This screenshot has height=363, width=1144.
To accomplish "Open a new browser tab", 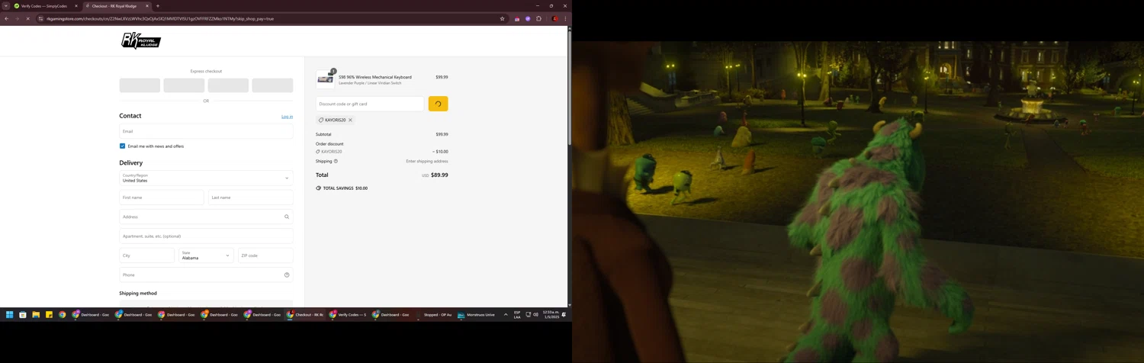I will point(158,5).
